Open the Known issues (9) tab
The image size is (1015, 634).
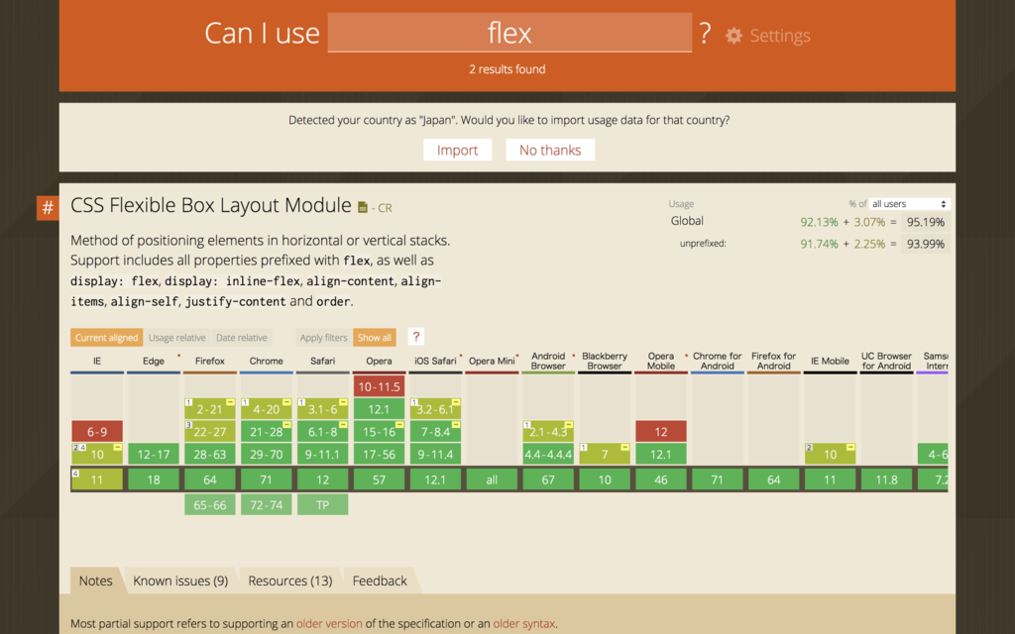click(180, 581)
